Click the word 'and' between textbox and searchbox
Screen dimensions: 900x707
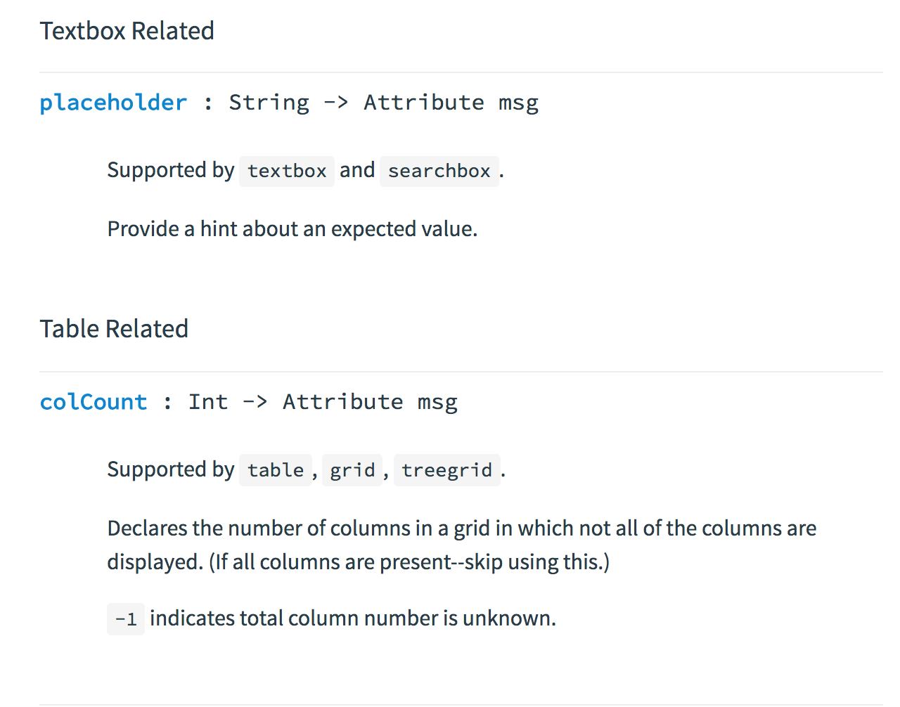pos(357,170)
